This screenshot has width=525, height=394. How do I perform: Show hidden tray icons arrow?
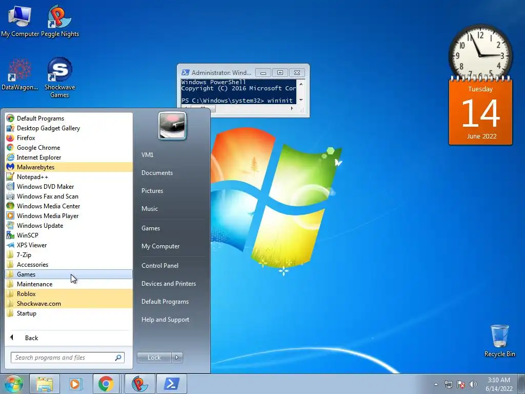436,384
